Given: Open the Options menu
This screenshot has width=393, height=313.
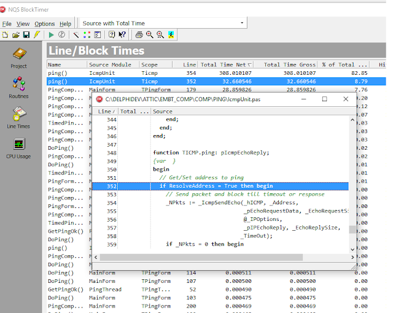Looking at the screenshot, I should (45, 24).
